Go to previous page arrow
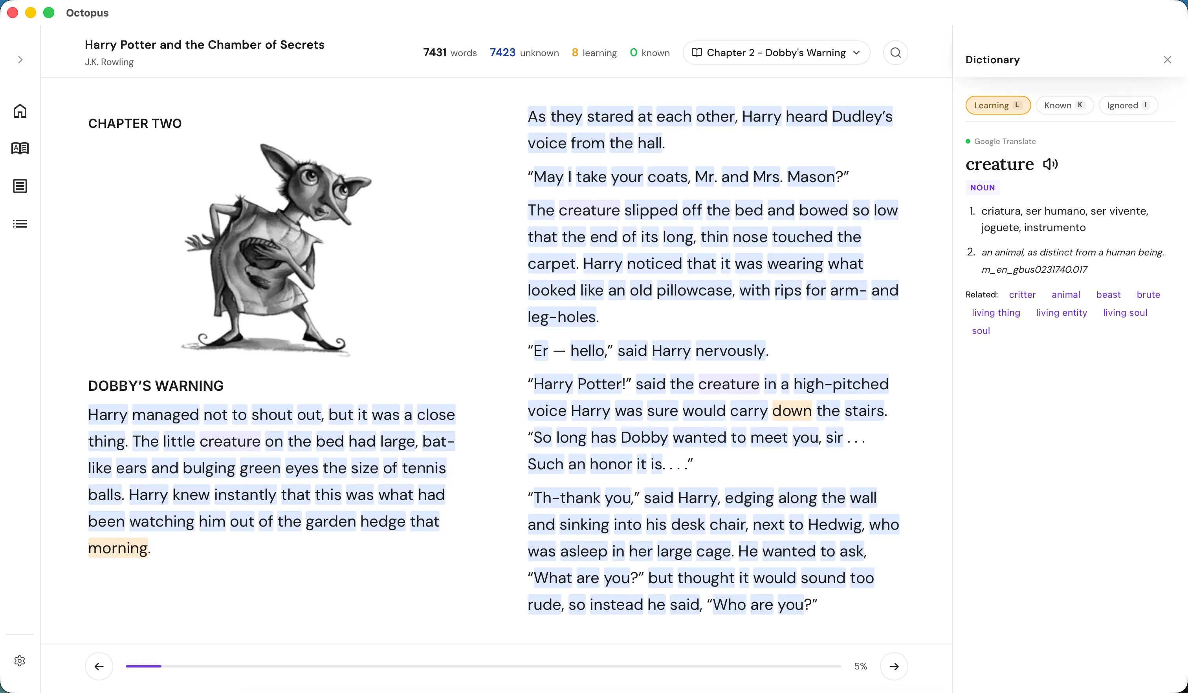The height and width of the screenshot is (693, 1188). (x=99, y=666)
